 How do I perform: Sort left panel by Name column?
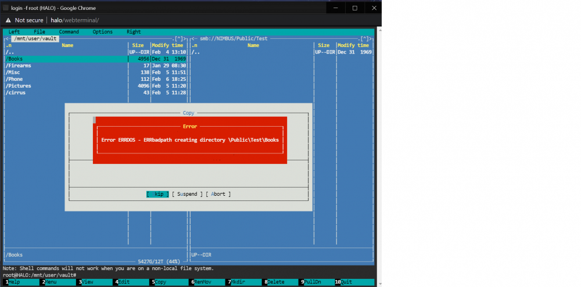67,45
